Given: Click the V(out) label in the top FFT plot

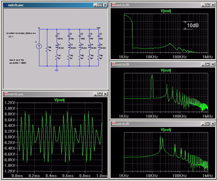Looking at the screenshot, I should tap(166, 11).
